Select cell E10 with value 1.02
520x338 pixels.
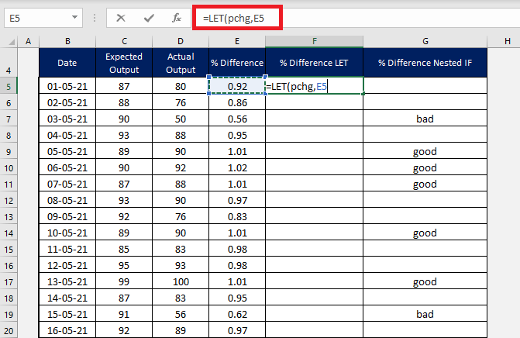coord(237,167)
